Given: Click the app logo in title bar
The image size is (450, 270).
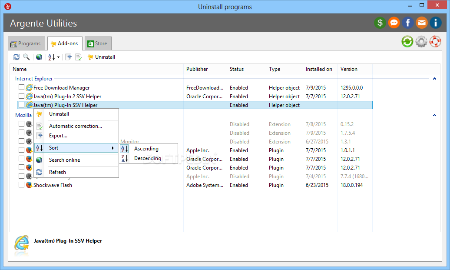Looking at the screenshot, I should [8, 7].
